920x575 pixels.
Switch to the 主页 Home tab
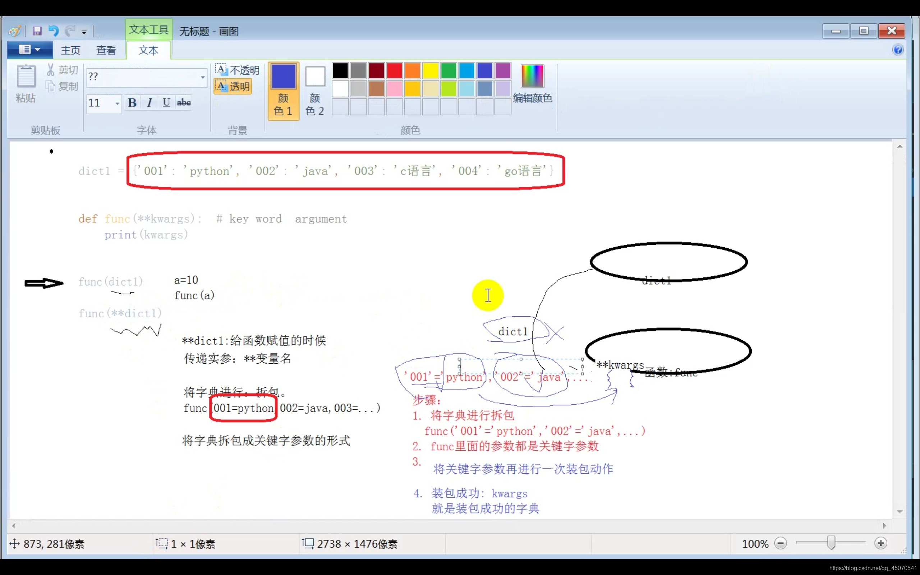[71, 50]
